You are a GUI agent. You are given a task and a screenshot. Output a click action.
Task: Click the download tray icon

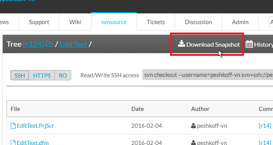pyautogui.click(x=181, y=44)
